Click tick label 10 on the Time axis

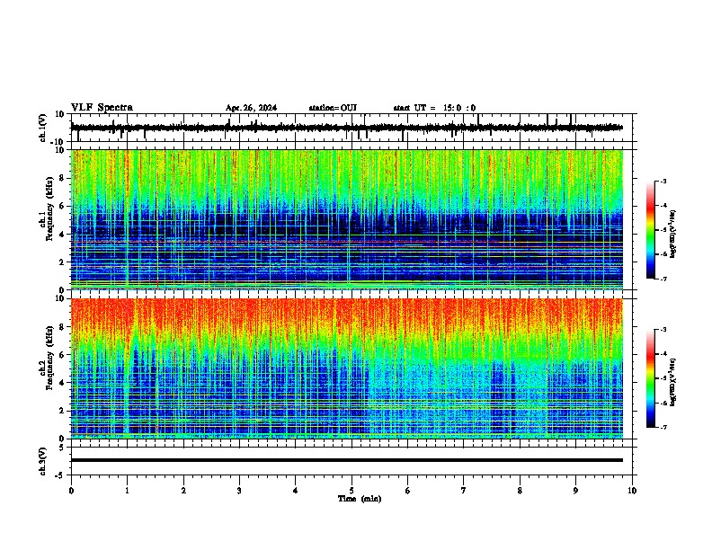(632, 491)
